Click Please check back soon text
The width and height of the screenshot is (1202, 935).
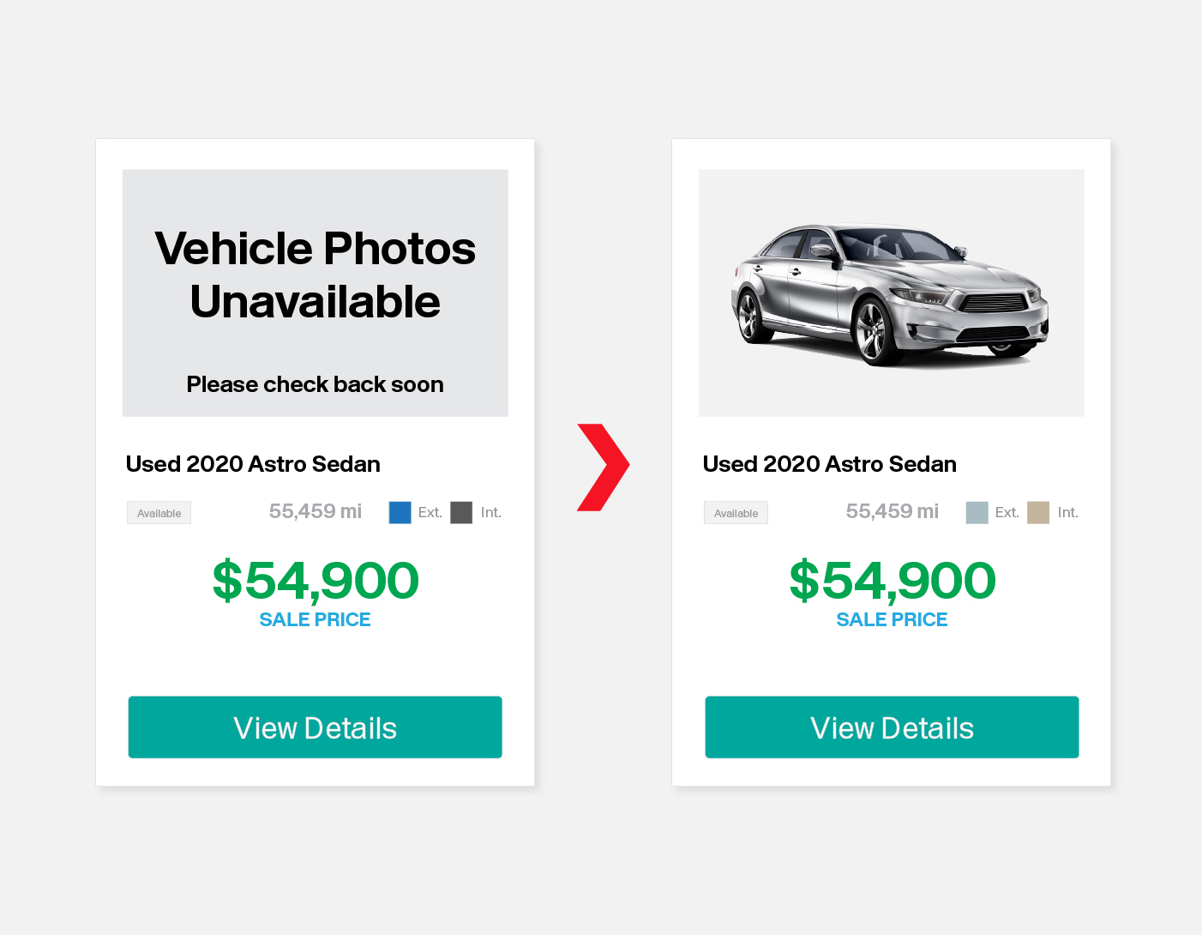coord(316,384)
